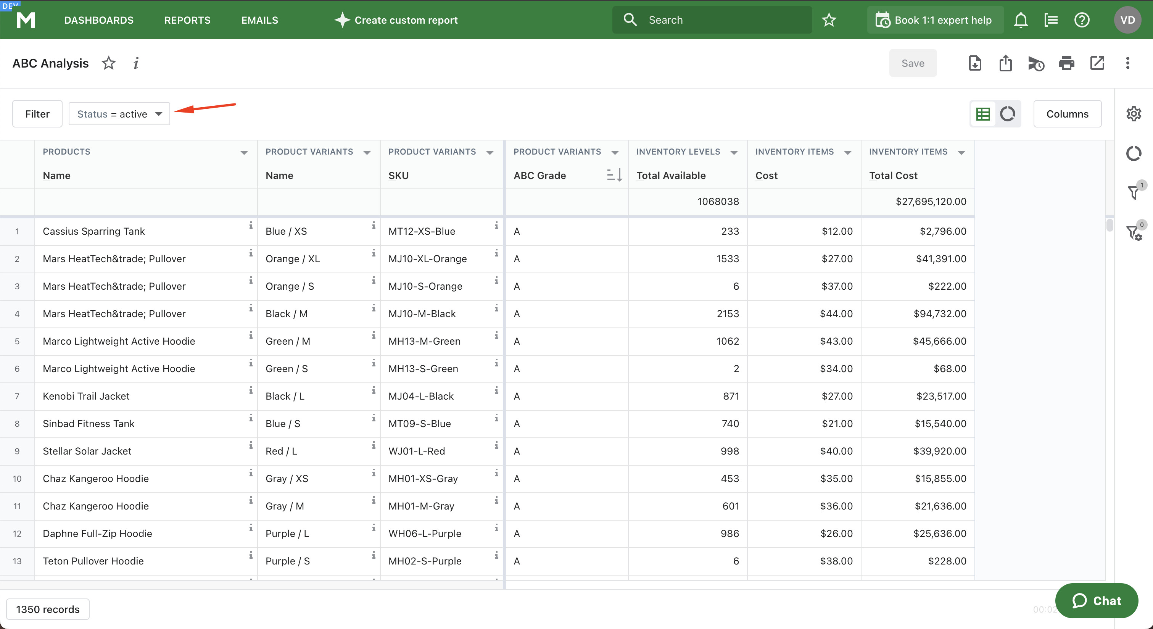The width and height of the screenshot is (1153, 629).
Task: Open the Reports menu
Action: click(187, 20)
